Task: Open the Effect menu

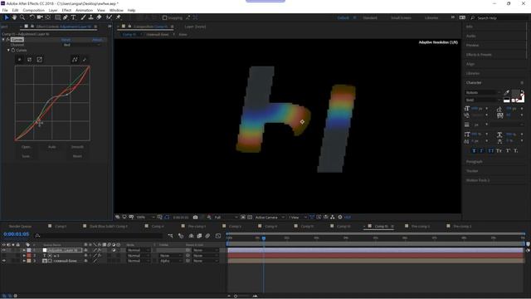Action: (x=66, y=10)
